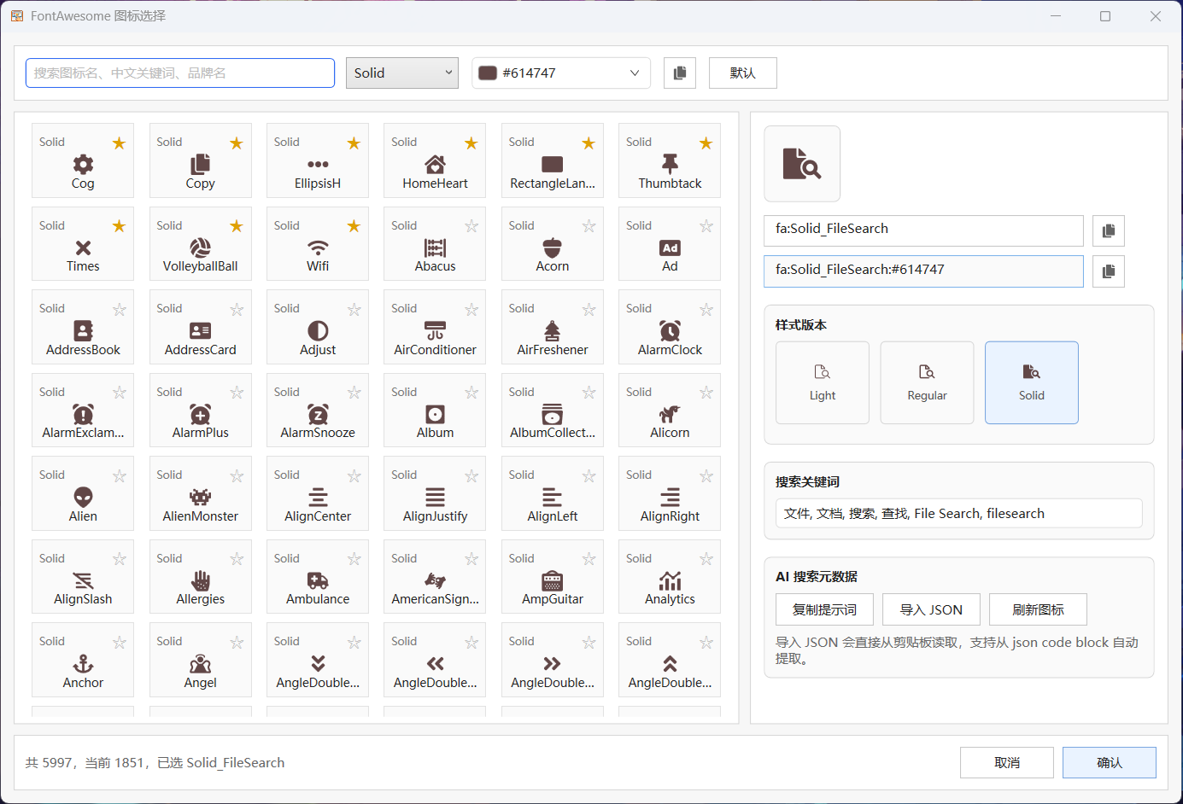Screen dimensions: 1183x804
Task: Select the AlignRight icon tile
Action: [670, 493]
